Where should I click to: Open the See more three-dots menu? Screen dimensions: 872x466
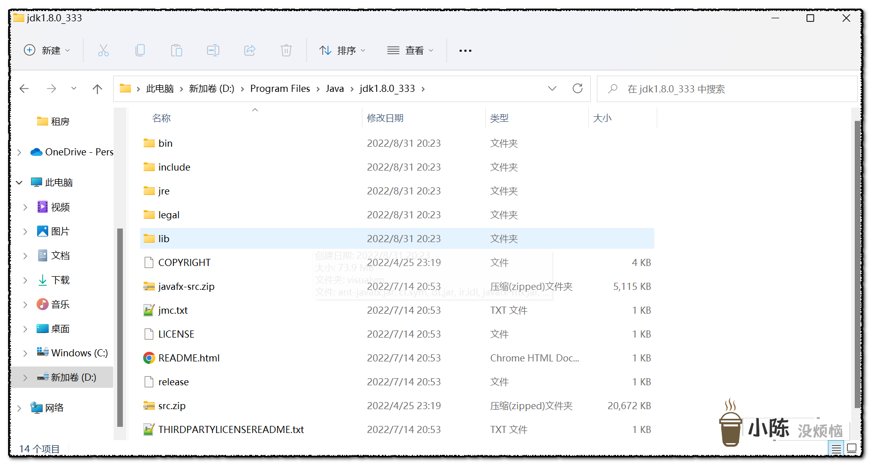pyautogui.click(x=465, y=50)
